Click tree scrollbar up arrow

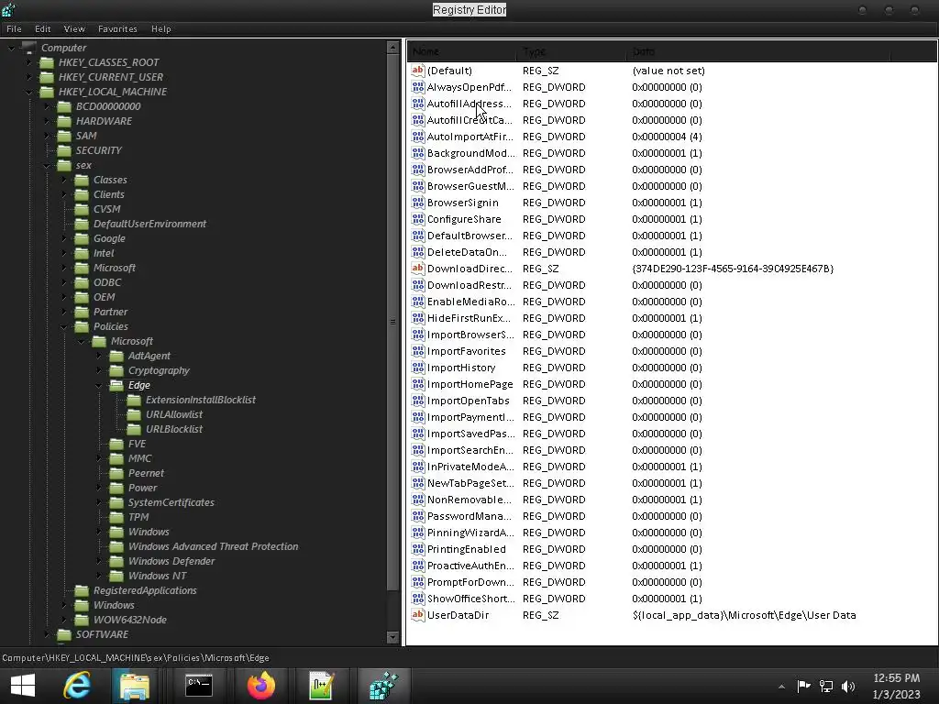392,48
